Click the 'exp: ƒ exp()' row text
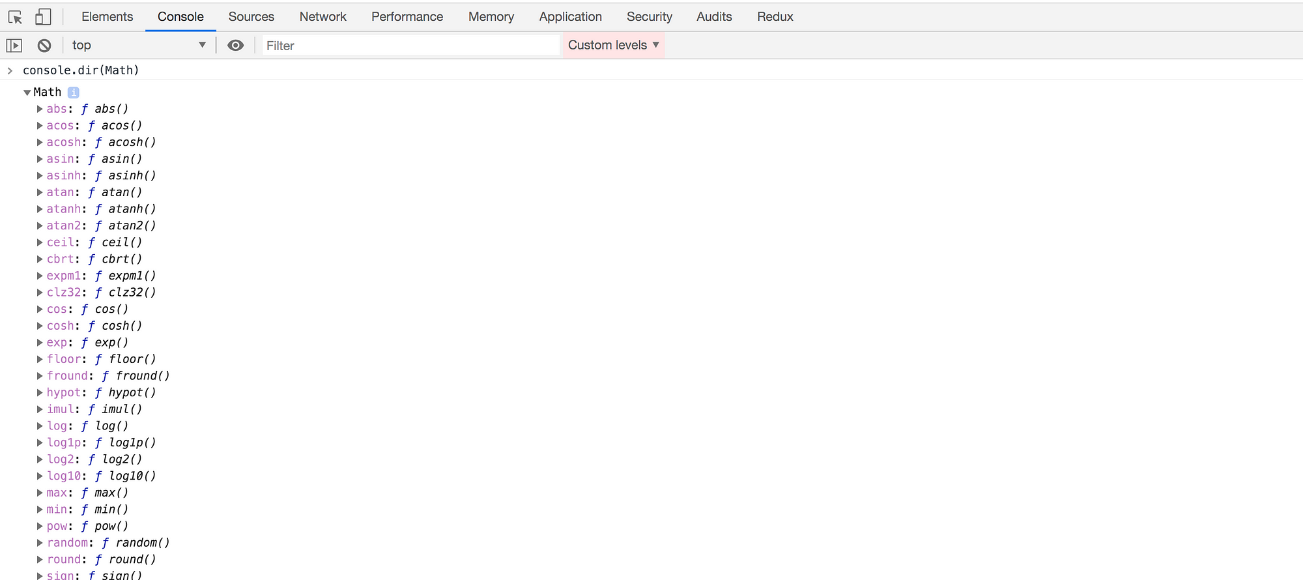 87,342
